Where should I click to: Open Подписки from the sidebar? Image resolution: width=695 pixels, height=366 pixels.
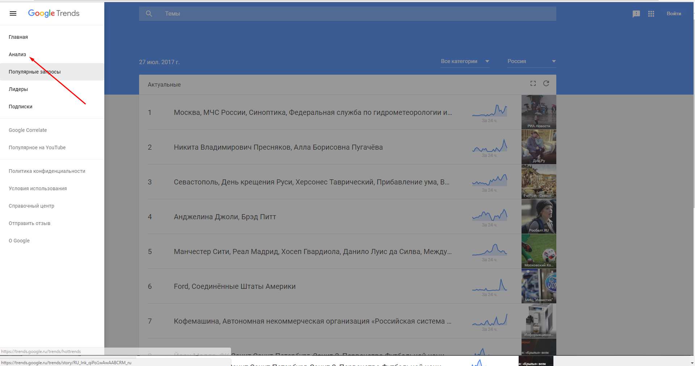(x=20, y=107)
